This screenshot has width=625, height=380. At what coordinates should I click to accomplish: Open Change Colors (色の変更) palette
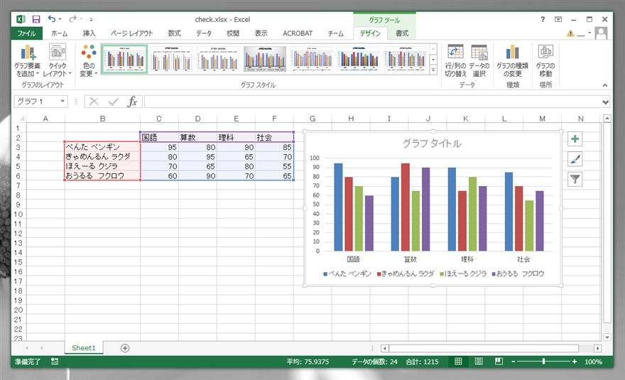point(89,60)
